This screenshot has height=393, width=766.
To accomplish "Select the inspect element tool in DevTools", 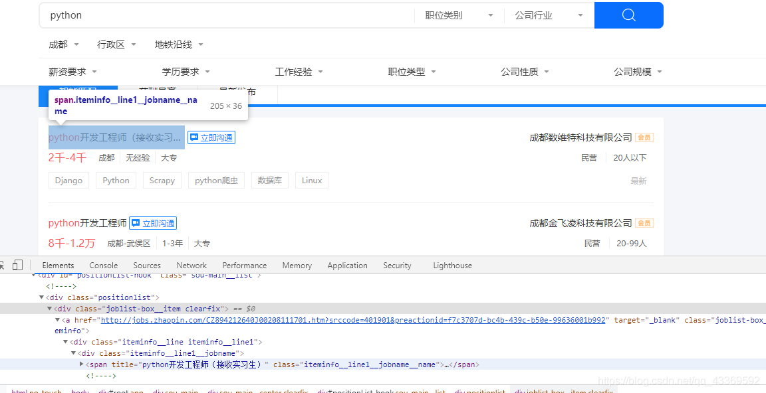I will pos(3,264).
